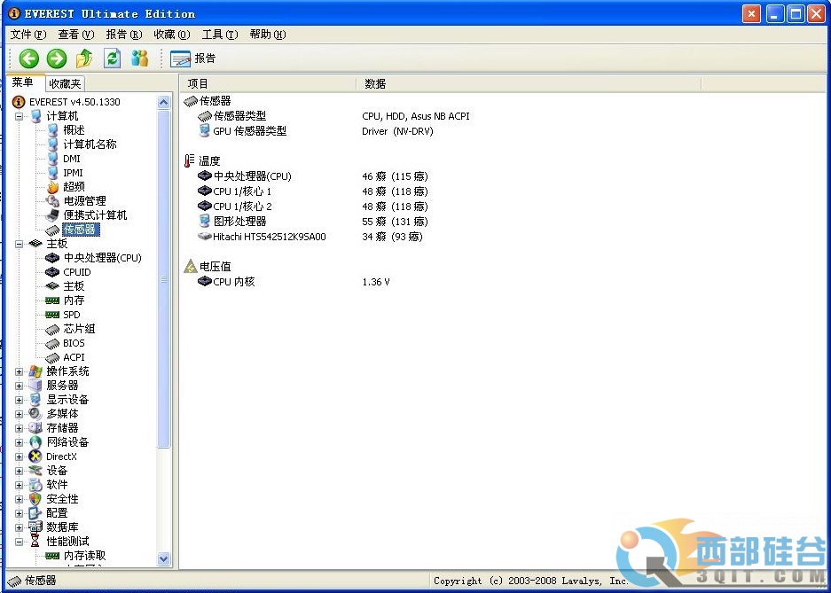
Task: Open the 帮助(H) menu
Action: tap(268, 35)
